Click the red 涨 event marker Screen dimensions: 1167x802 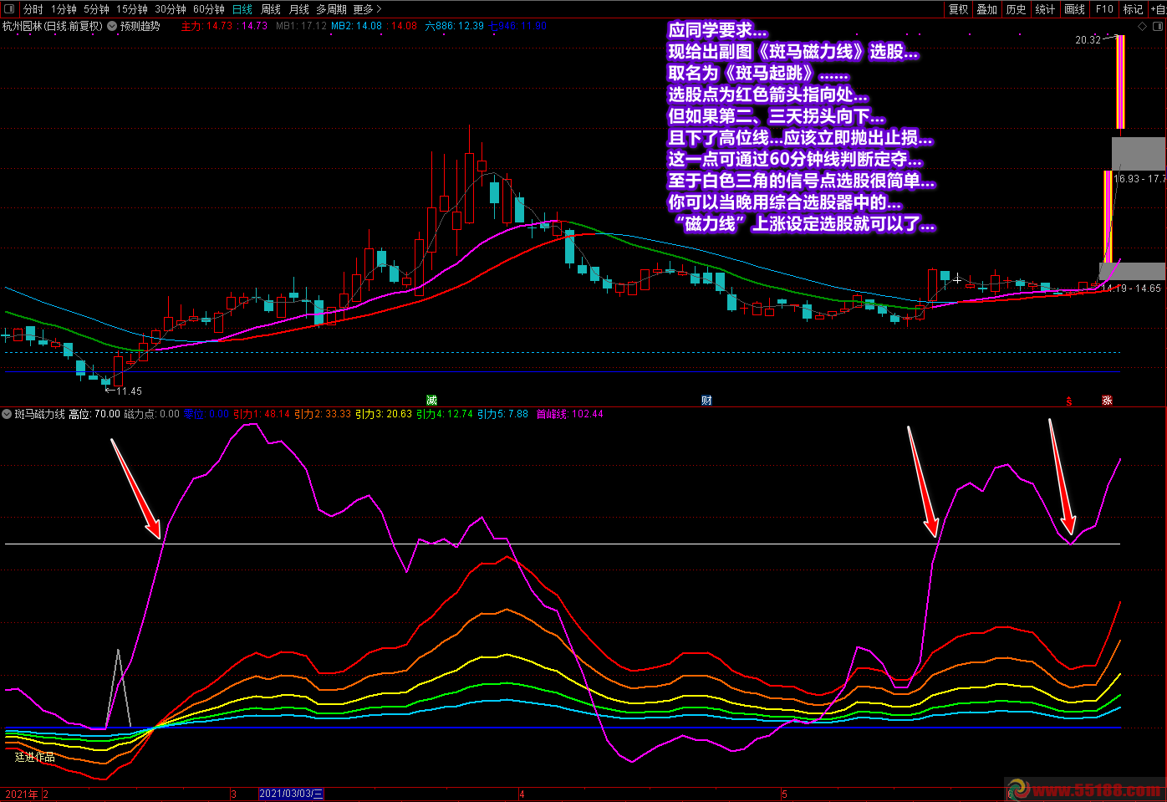tap(1107, 401)
